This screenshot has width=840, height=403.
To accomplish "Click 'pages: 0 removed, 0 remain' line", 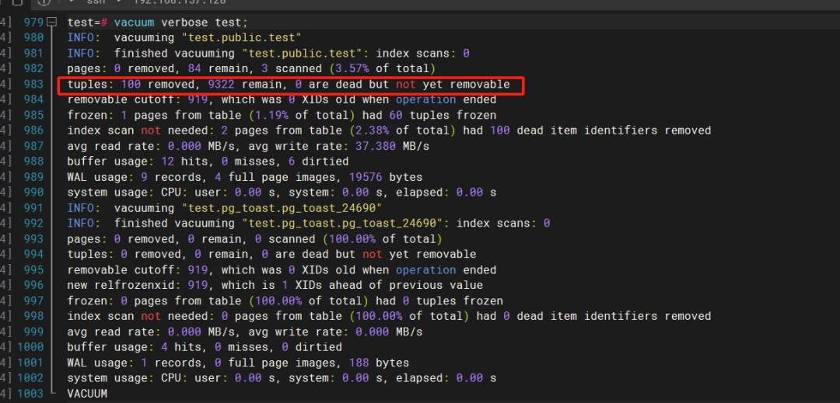I will pyautogui.click(x=255, y=239).
